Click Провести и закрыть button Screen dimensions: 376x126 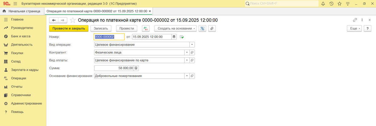(x=69, y=28)
